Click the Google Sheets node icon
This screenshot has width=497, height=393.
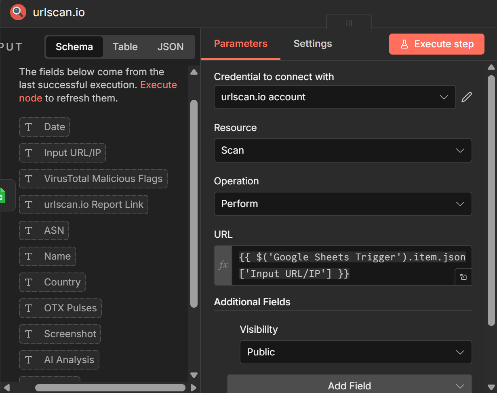[2, 195]
